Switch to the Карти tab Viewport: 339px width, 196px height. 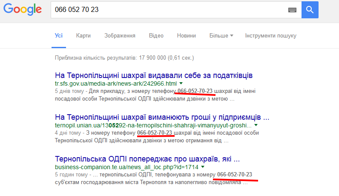point(83,35)
